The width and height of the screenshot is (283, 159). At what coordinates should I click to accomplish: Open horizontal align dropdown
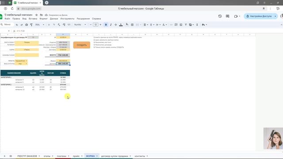pyautogui.click(x=145, y=25)
